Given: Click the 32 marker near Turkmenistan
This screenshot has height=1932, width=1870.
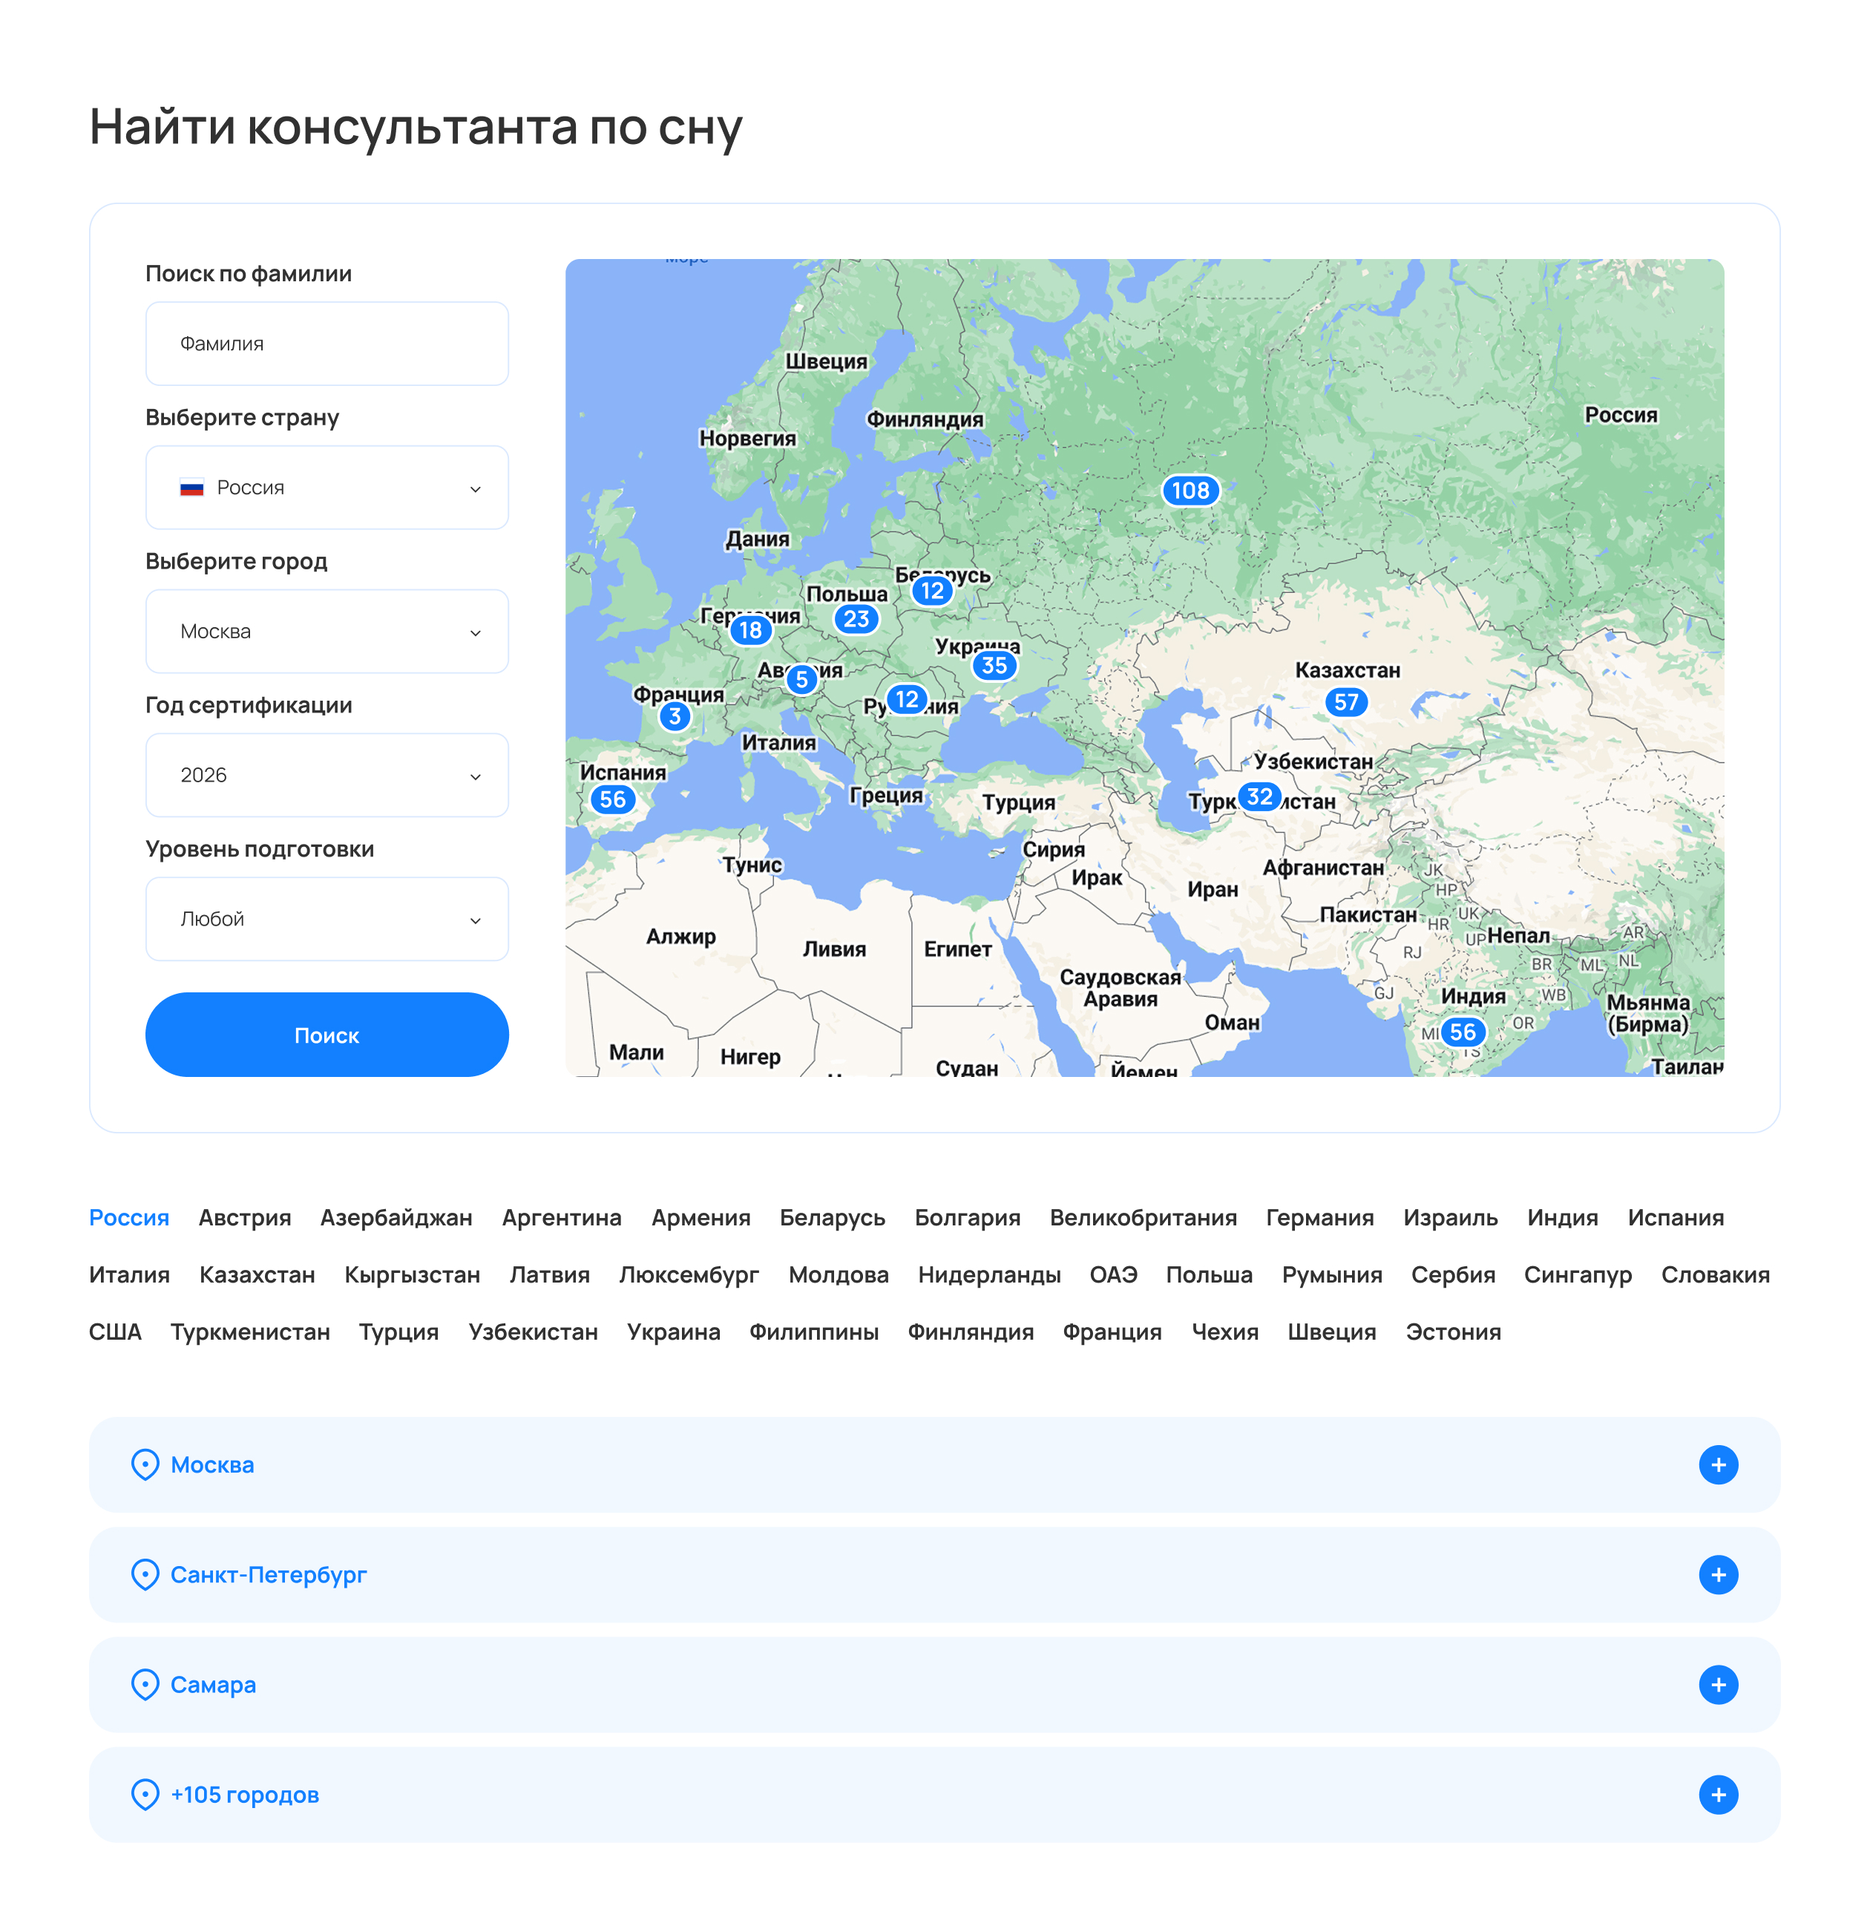Looking at the screenshot, I should click(x=1258, y=796).
